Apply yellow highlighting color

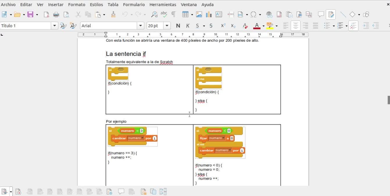point(270,26)
